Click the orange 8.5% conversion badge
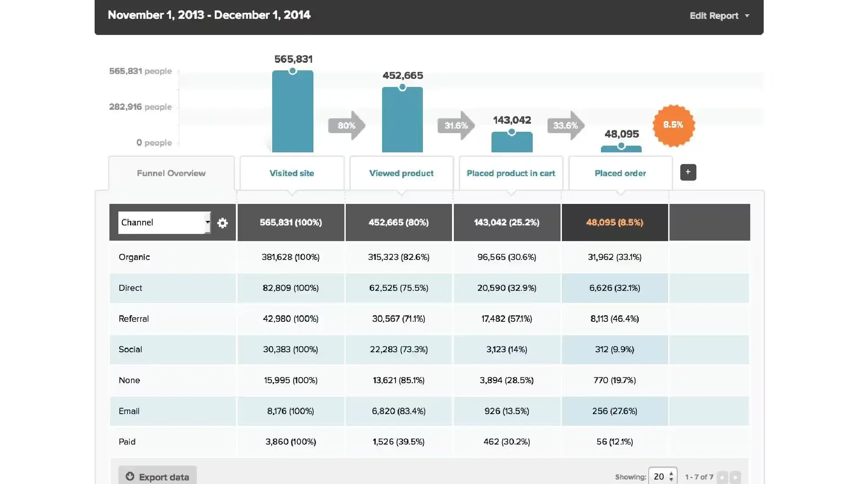This screenshot has height=484, width=861. pyautogui.click(x=673, y=125)
